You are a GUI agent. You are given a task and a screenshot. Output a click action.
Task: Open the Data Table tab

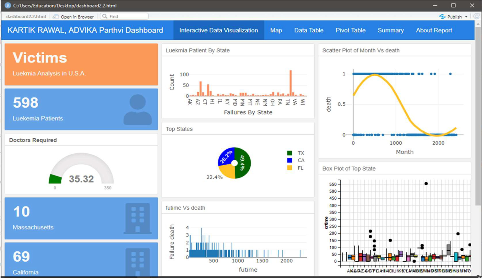[309, 30]
